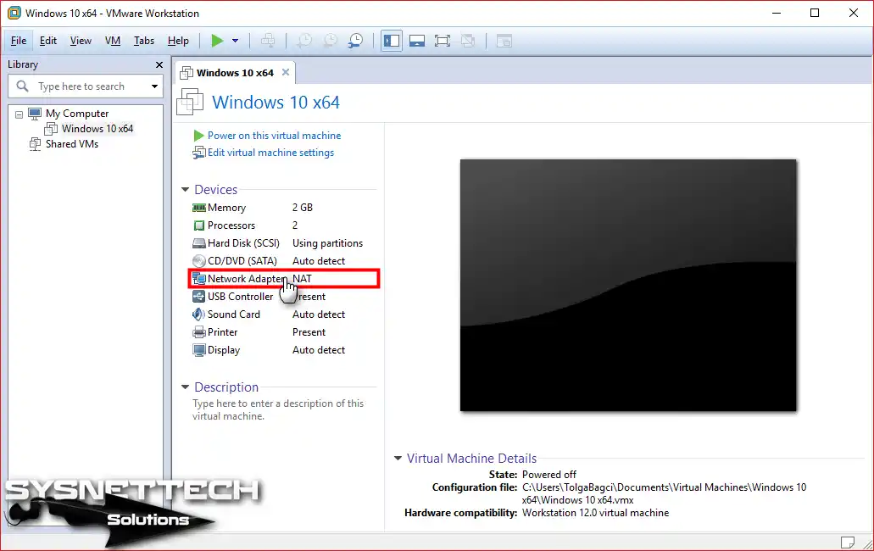Click the configuration file path text
Viewport: 874px width, 551px height.
664,493
